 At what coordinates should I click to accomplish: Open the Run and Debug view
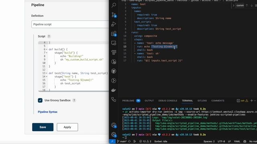point(114,24)
